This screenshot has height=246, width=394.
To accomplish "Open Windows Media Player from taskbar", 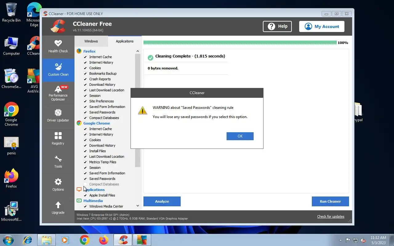I will point(65,240).
